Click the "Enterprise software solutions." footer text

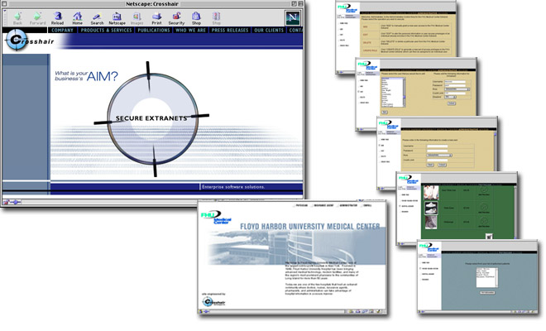click(233, 187)
